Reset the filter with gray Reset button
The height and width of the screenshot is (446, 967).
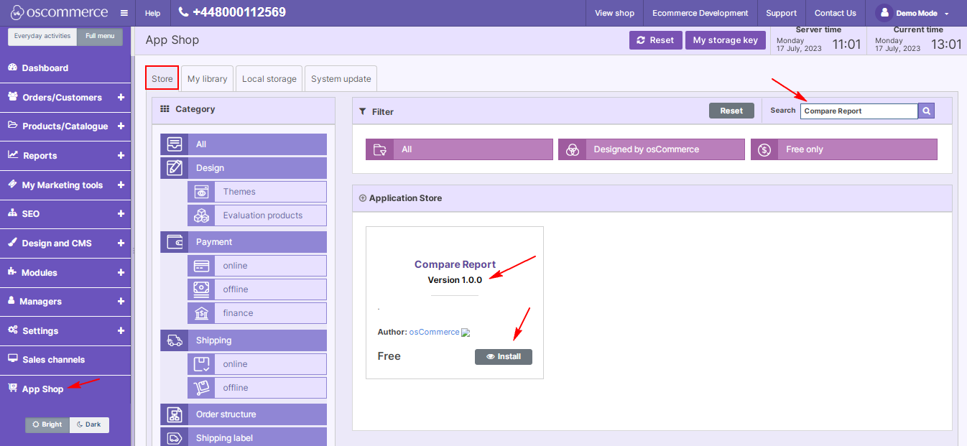pos(732,111)
